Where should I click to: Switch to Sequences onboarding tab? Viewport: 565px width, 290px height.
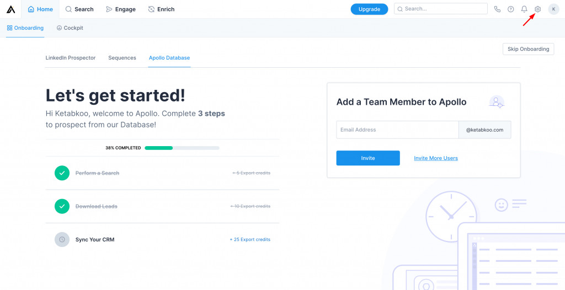[122, 58]
